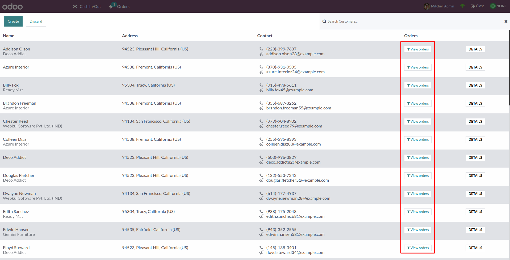510x260 pixels.
Task: View orders for Chester Reed
Action: [x=418, y=121]
